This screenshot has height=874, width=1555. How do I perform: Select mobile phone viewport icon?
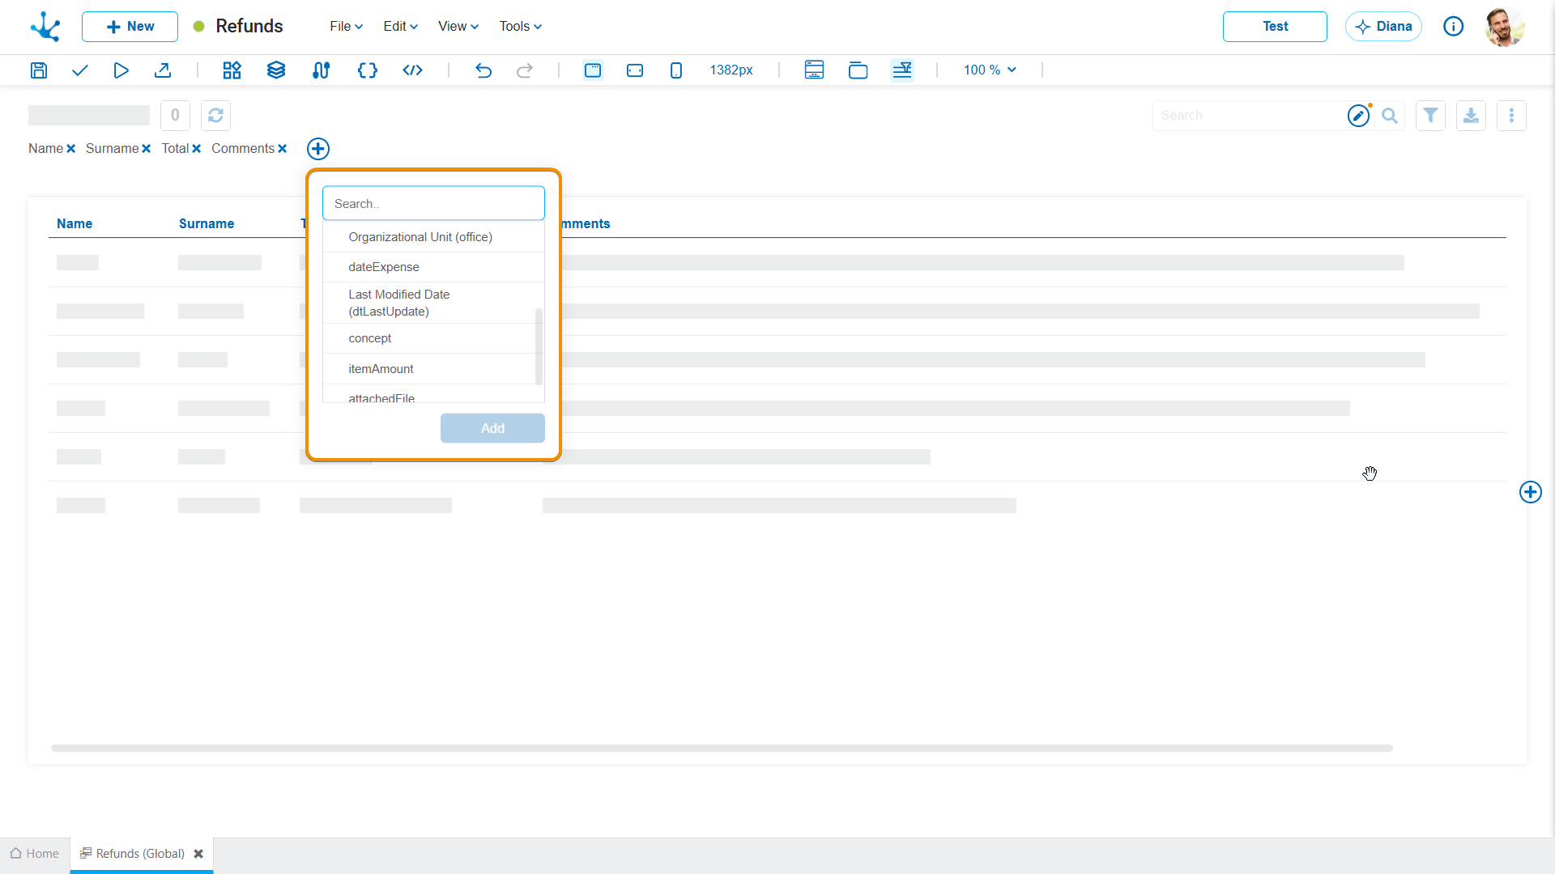[676, 70]
